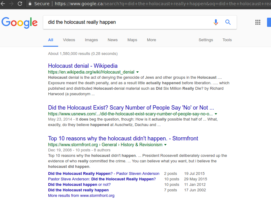
Task: Open the Holocaust denial - Wikipedia result
Action: point(83,66)
